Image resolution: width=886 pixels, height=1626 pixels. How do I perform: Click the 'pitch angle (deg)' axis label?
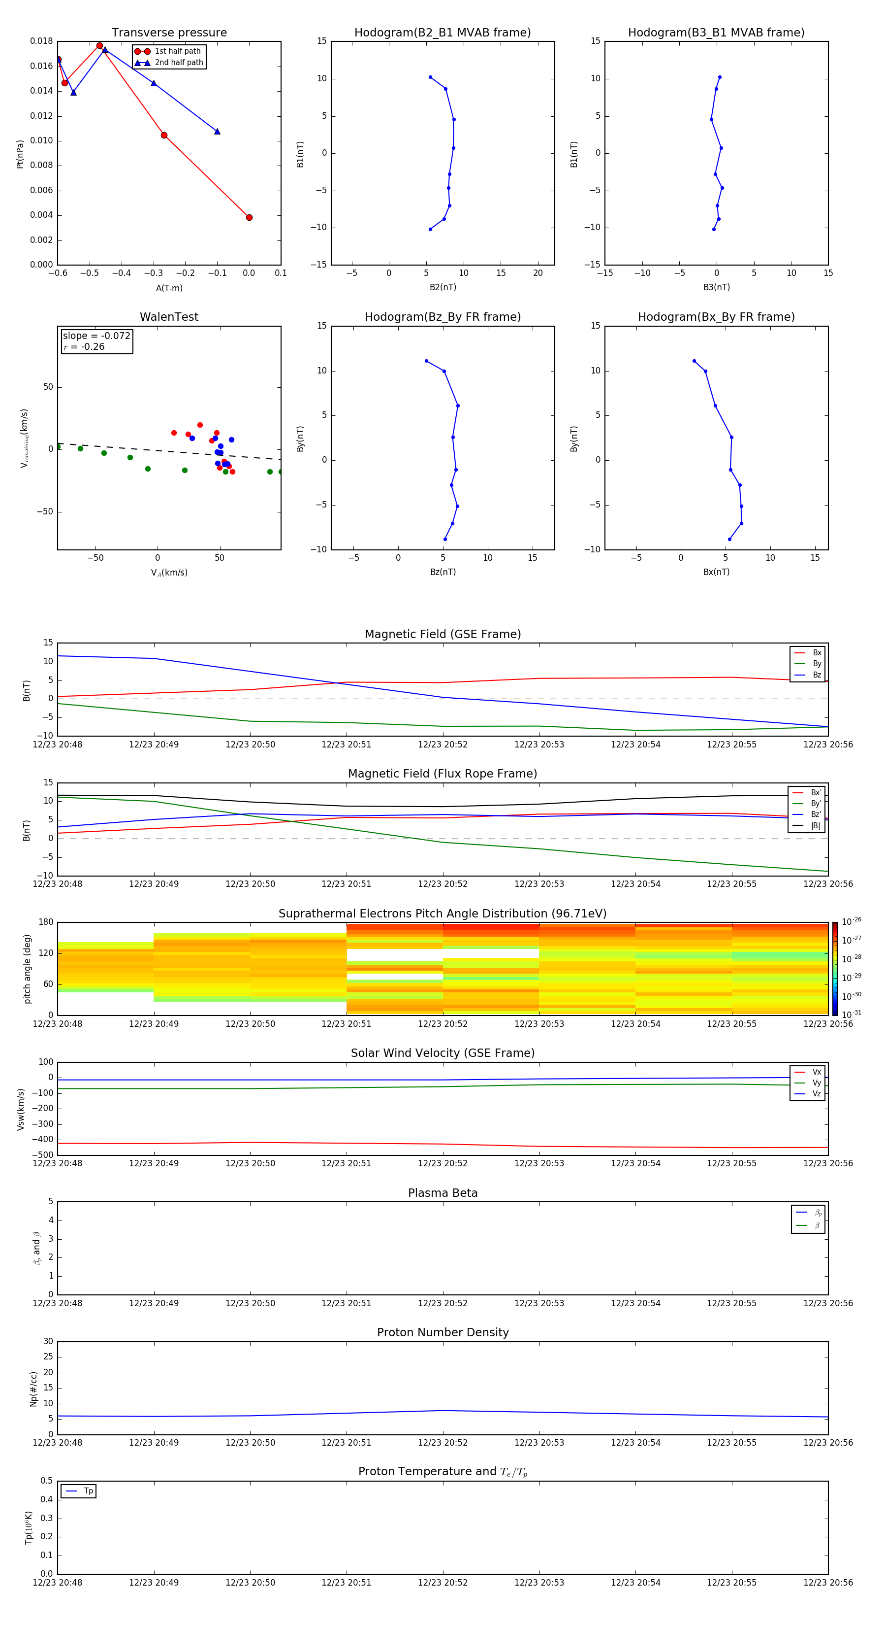point(27,969)
